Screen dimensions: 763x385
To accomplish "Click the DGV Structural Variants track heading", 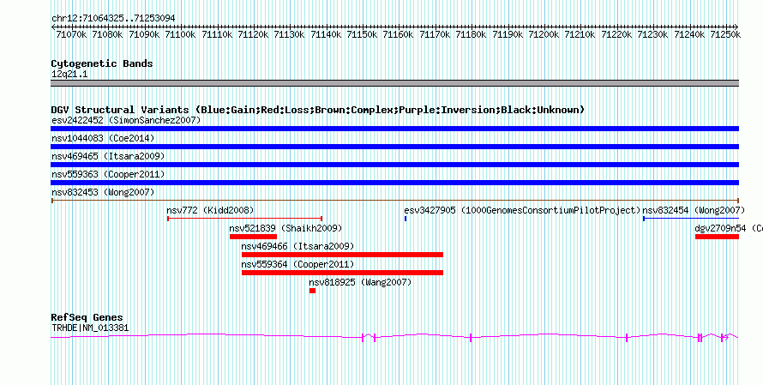I will [318, 110].
